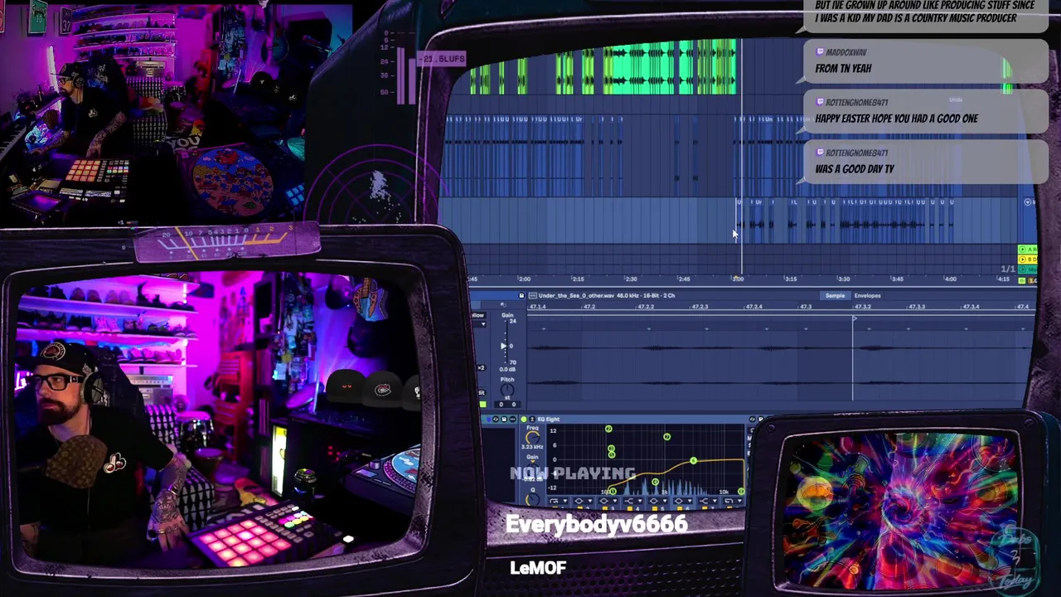Toggle the green clip activator square
Viewport: 1061px width, 597px height.
coord(482,405)
